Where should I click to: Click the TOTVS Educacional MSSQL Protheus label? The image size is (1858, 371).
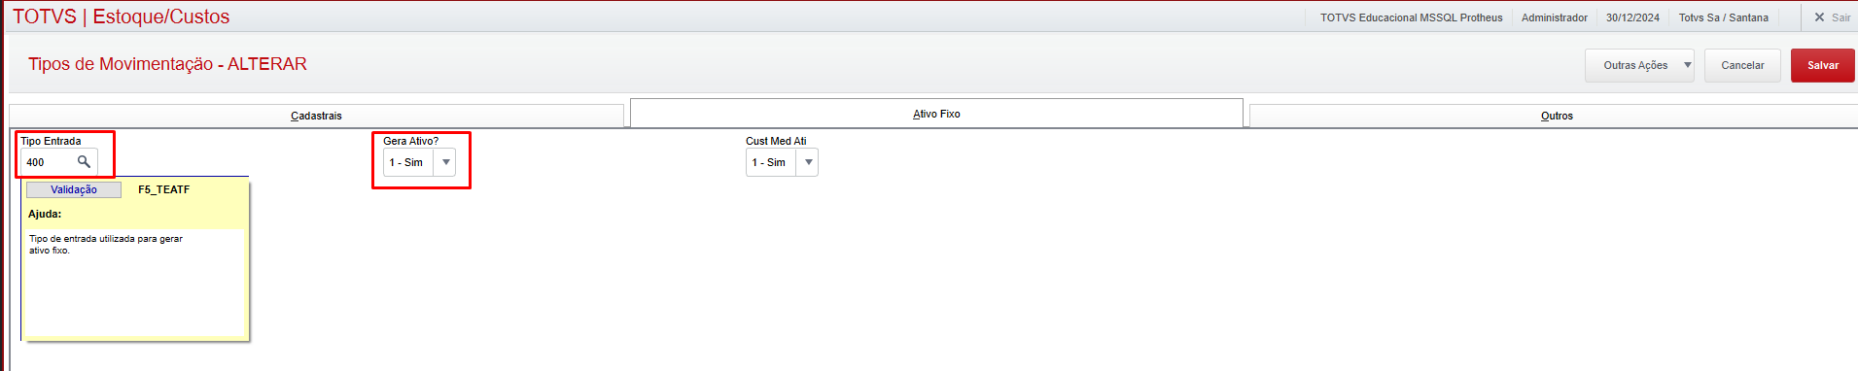click(1411, 17)
